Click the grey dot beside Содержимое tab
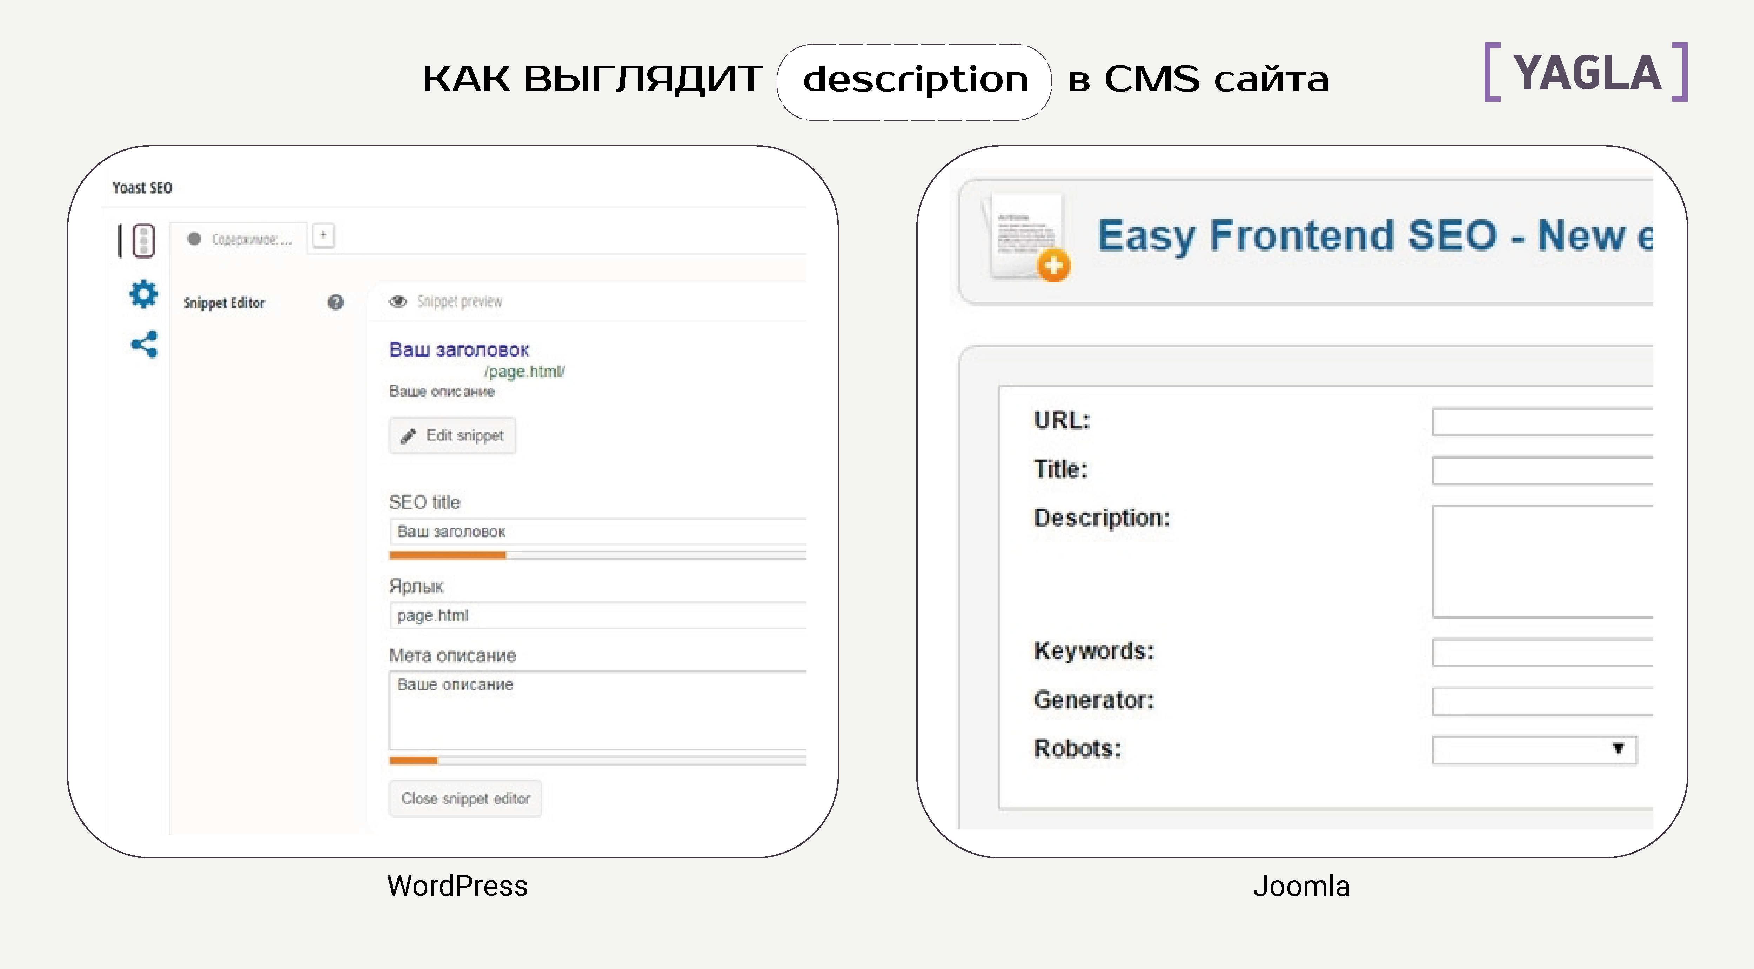The width and height of the screenshot is (1754, 969). (194, 239)
